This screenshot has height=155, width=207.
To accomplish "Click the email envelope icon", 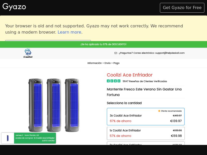I will click(x=116, y=53).
